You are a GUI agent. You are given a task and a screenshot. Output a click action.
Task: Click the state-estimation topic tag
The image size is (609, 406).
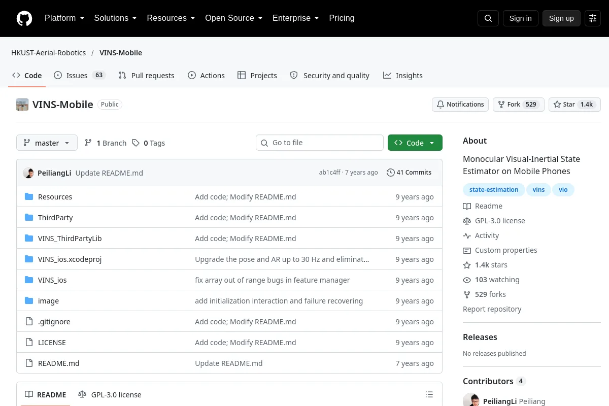tap(494, 190)
